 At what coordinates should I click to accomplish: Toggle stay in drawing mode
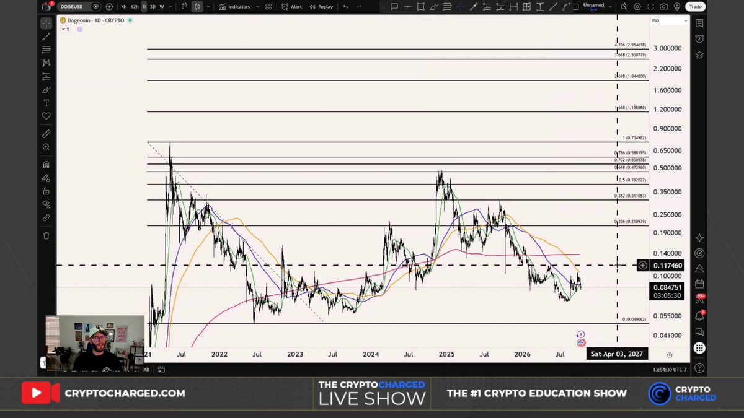click(x=46, y=178)
